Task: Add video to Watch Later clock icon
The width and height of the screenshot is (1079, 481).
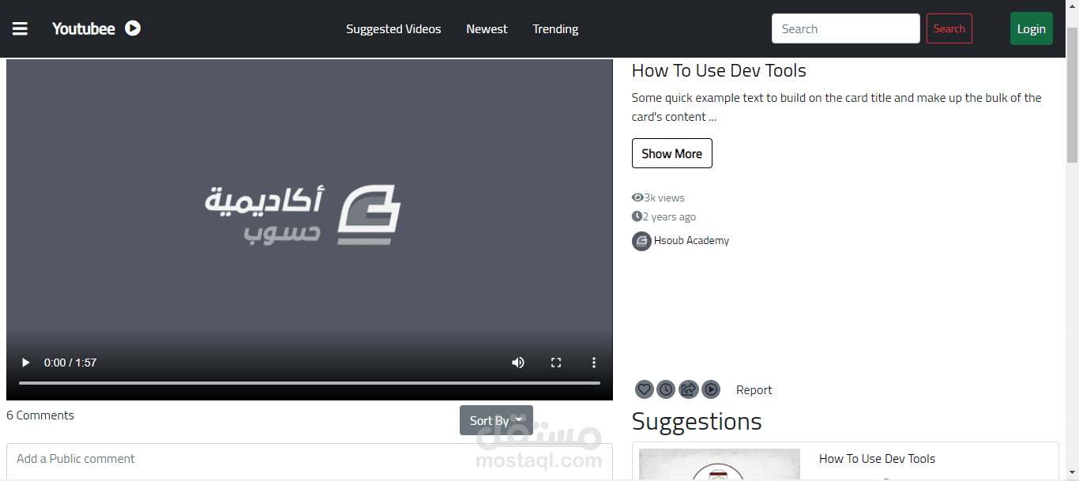Action: 667,389
